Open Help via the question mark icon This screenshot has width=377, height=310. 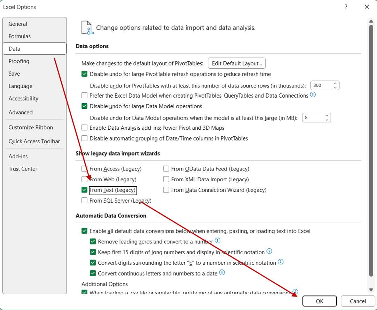[x=346, y=7]
